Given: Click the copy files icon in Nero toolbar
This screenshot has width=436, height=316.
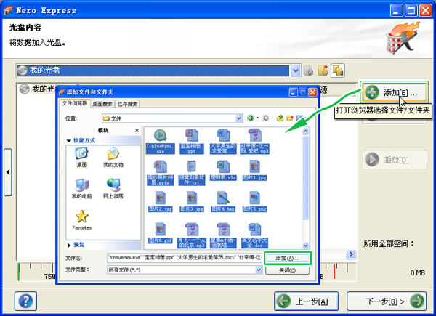Looking at the screenshot, I should click(x=338, y=70).
